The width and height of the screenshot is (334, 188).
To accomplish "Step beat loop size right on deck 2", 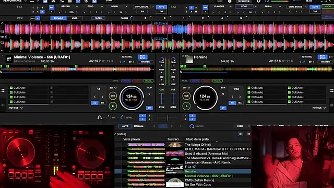I will 240,97.
